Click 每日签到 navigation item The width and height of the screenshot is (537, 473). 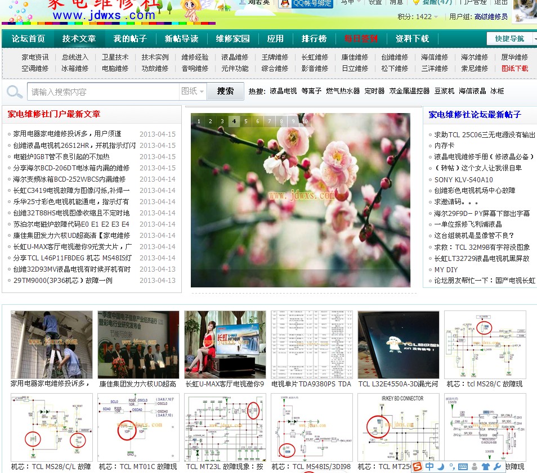361,39
